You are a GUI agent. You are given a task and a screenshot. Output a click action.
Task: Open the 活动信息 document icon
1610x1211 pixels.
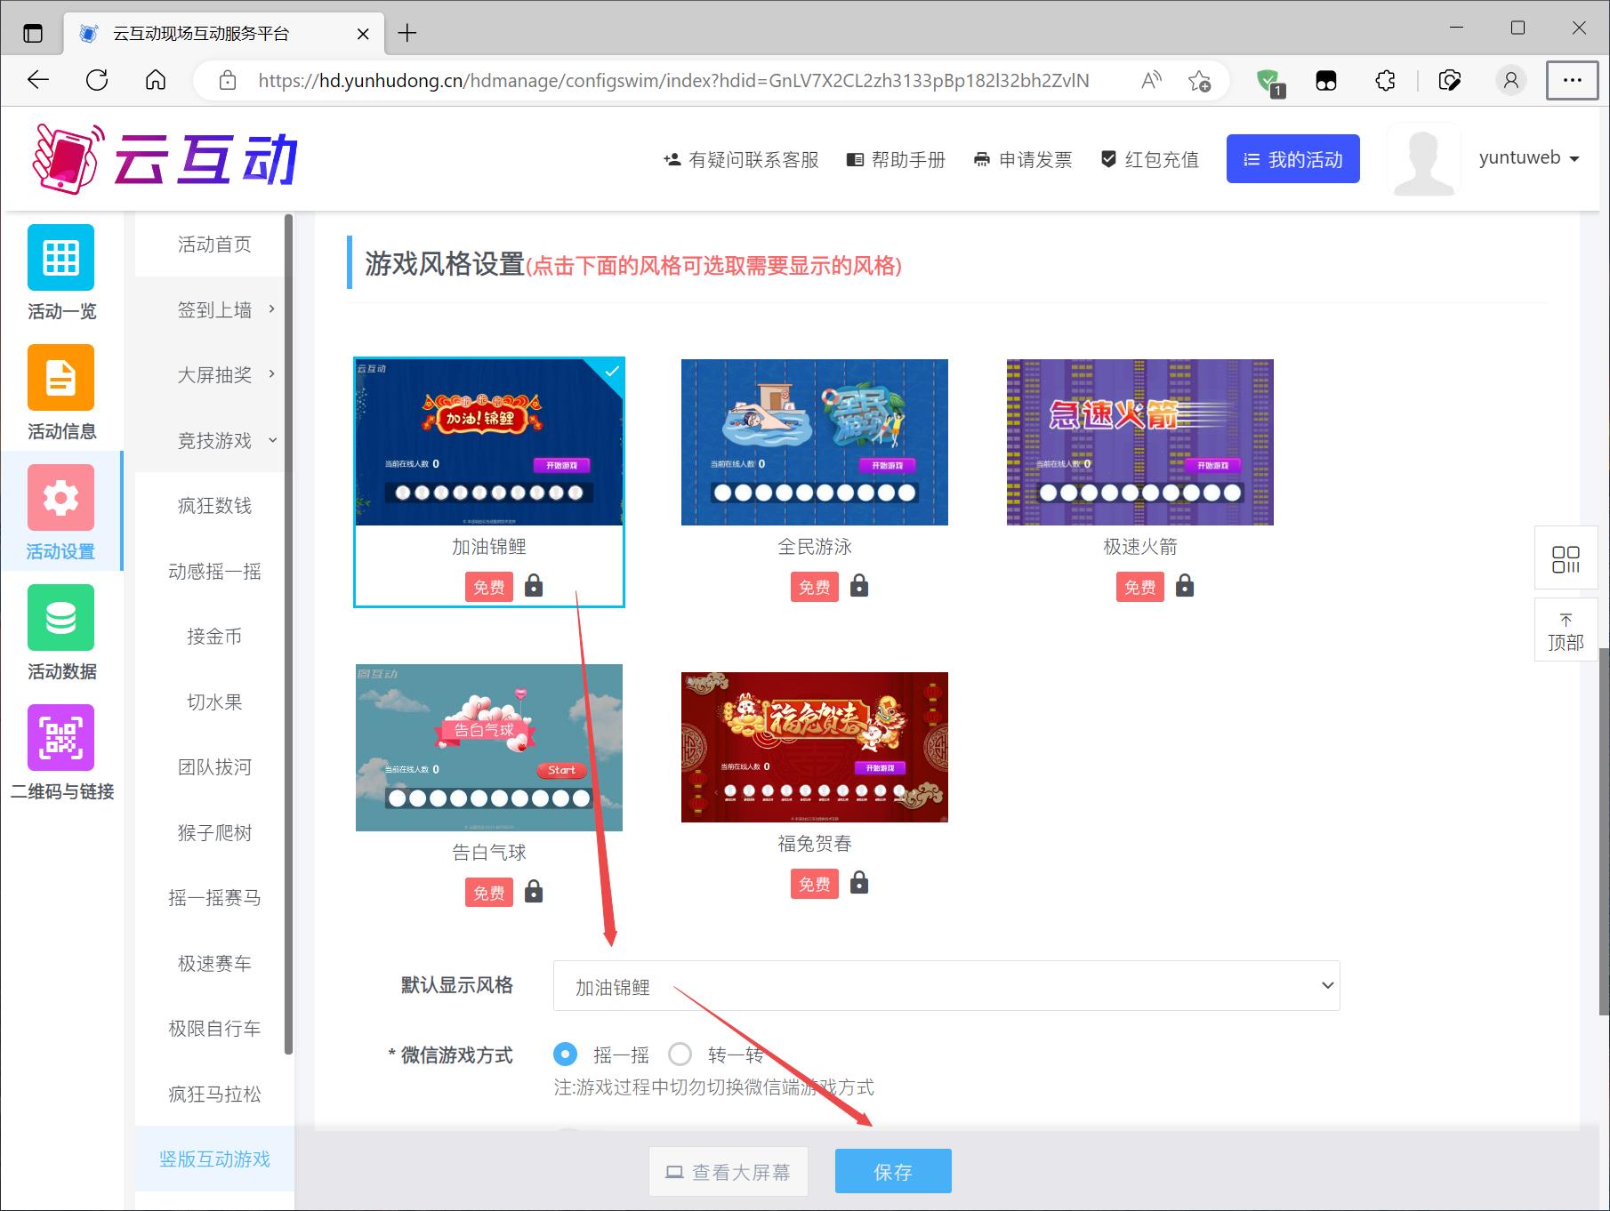60,377
